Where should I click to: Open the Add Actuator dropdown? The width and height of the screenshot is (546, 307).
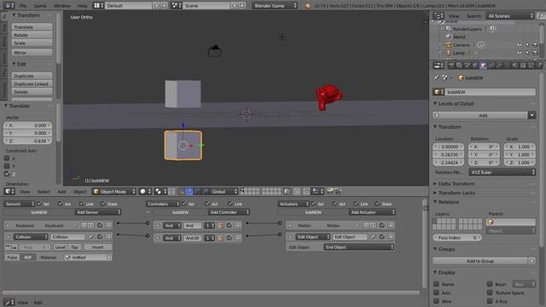[x=372, y=212]
